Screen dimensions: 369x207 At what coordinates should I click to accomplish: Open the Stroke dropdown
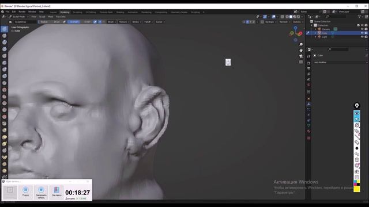coord(137,22)
